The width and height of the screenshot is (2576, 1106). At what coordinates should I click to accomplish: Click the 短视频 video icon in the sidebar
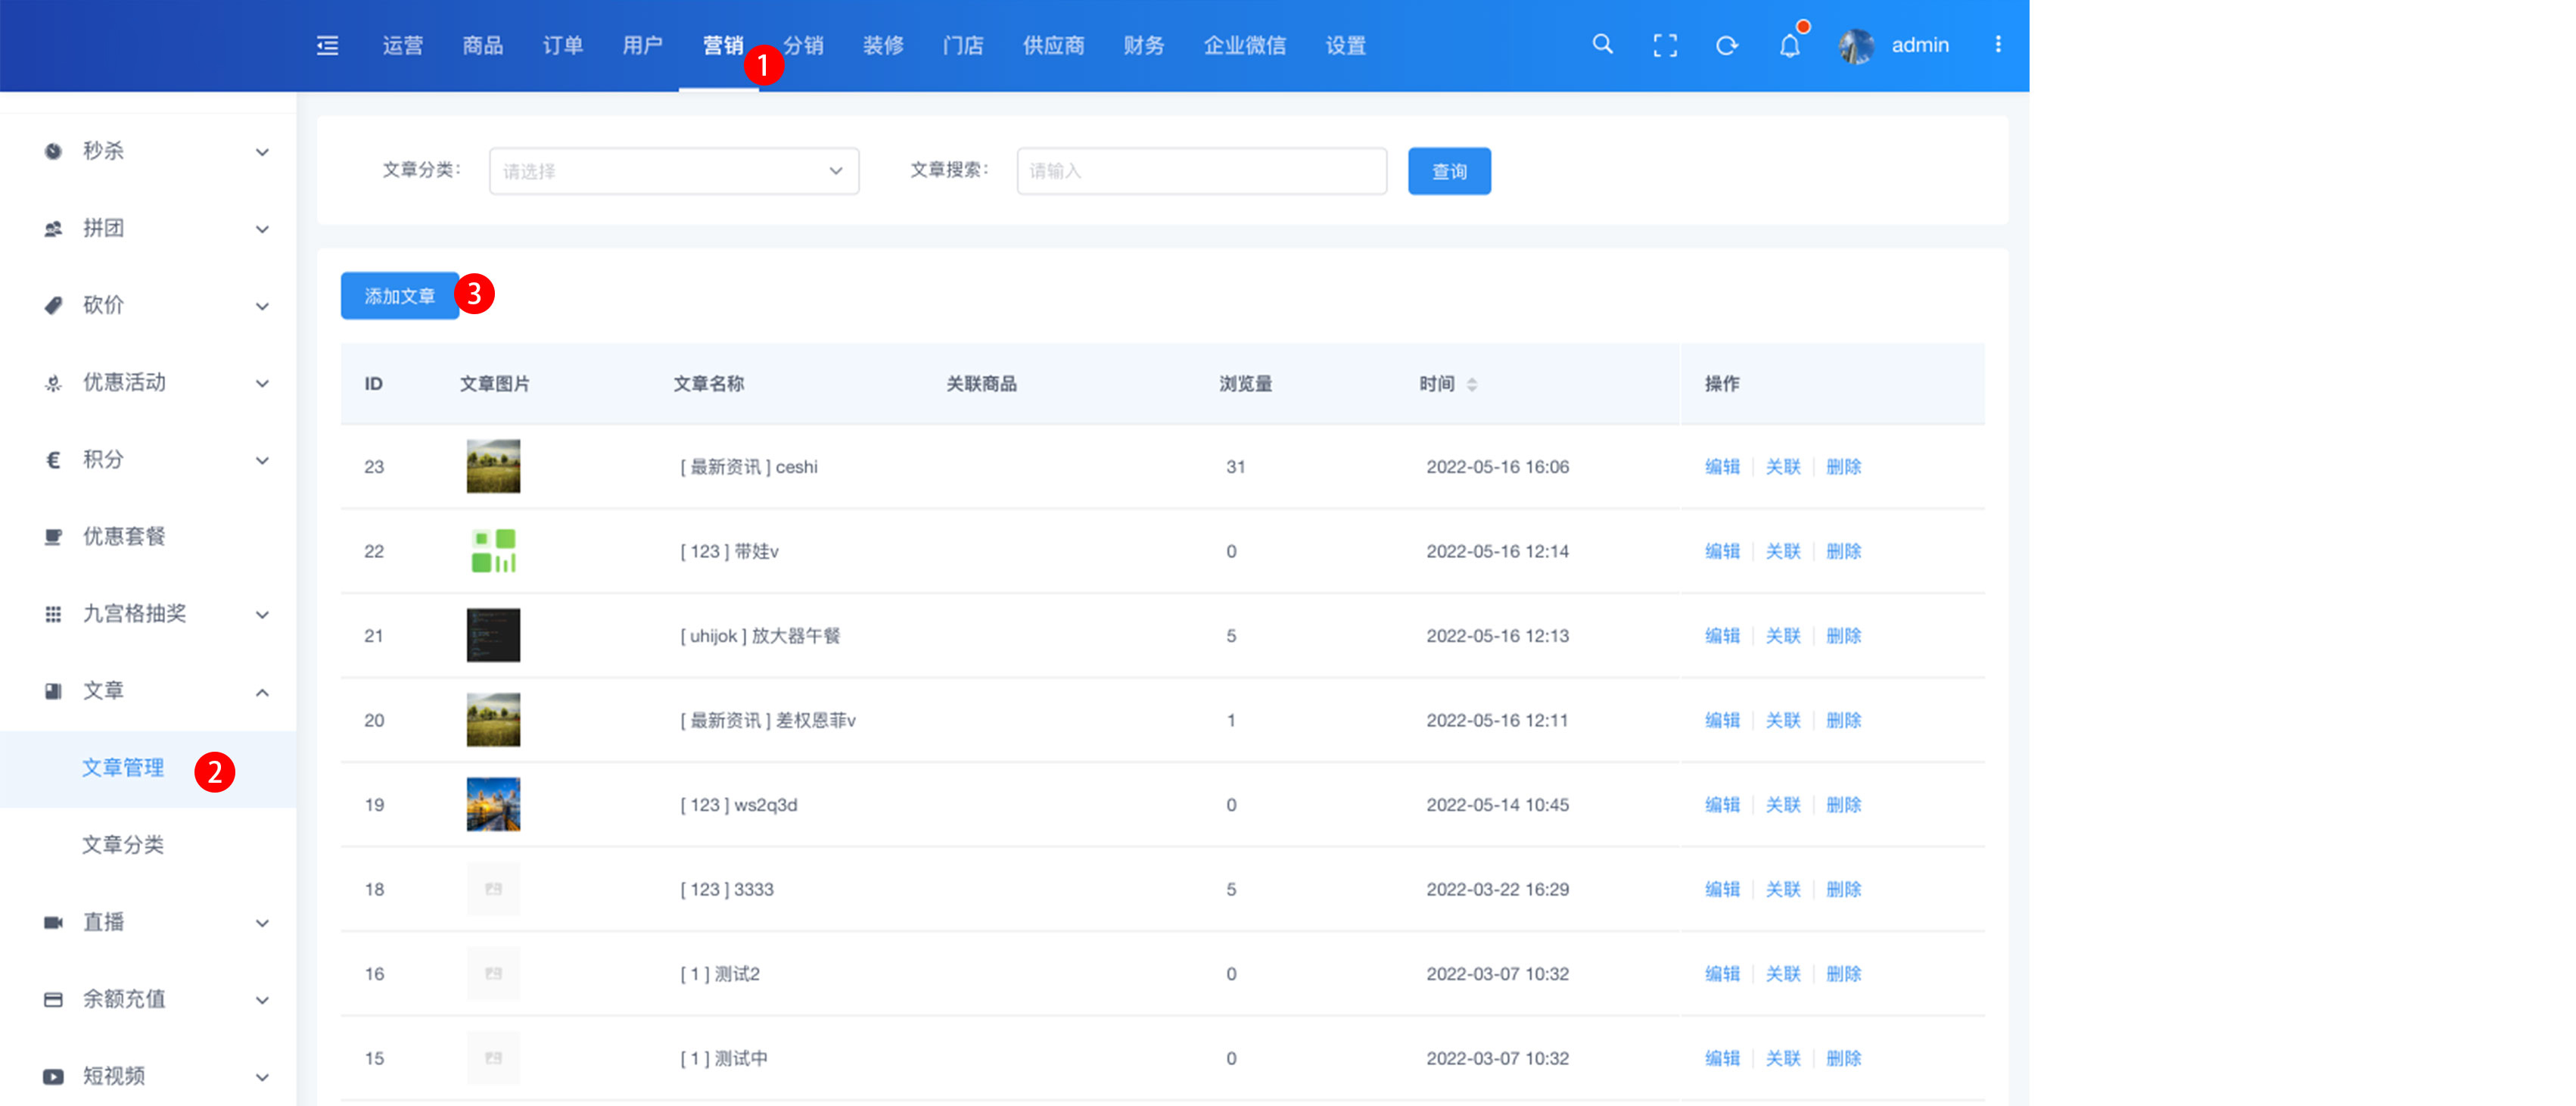coord(53,1076)
